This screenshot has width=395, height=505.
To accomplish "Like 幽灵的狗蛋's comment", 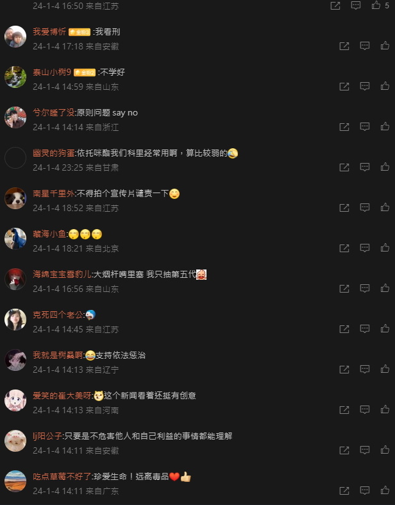I will coord(385,167).
